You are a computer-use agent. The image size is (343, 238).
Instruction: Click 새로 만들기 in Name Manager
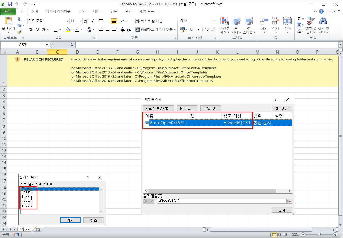[x=159, y=108]
